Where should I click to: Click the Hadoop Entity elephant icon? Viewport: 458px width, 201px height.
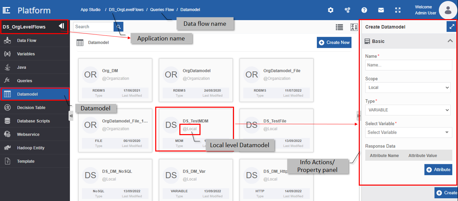click(x=7, y=147)
